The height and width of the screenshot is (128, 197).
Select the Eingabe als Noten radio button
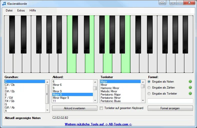(149, 82)
